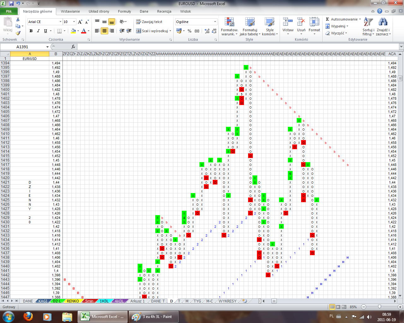Open the Czcionka font dialog launcher
This screenshot has width=404, height=323.
[89, 40]
